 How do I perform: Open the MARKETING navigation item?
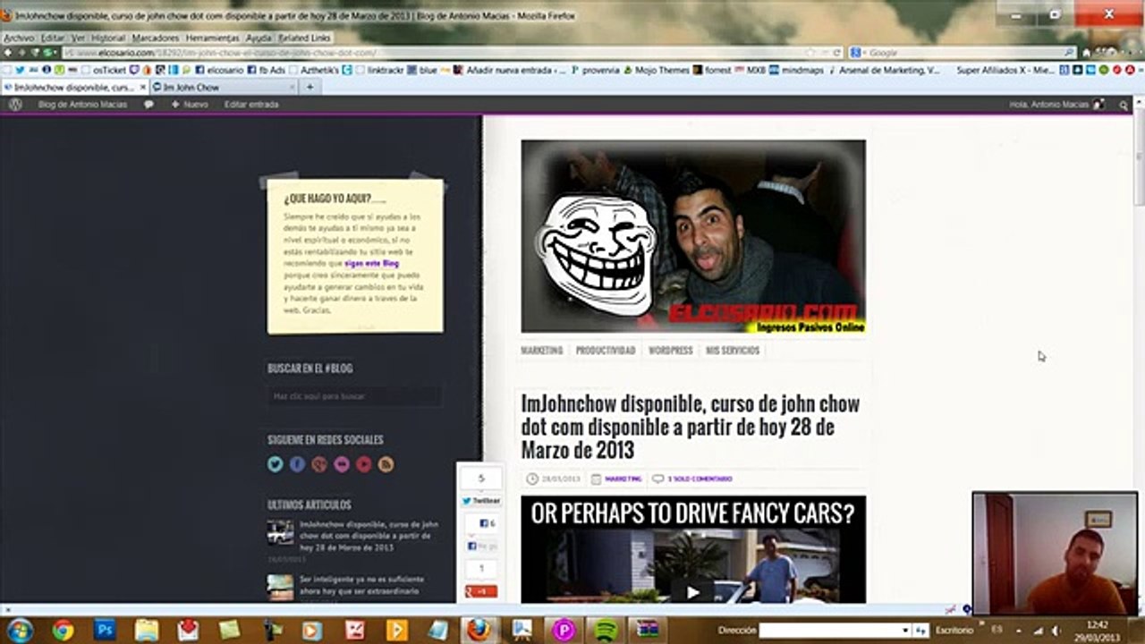[542, 351]
